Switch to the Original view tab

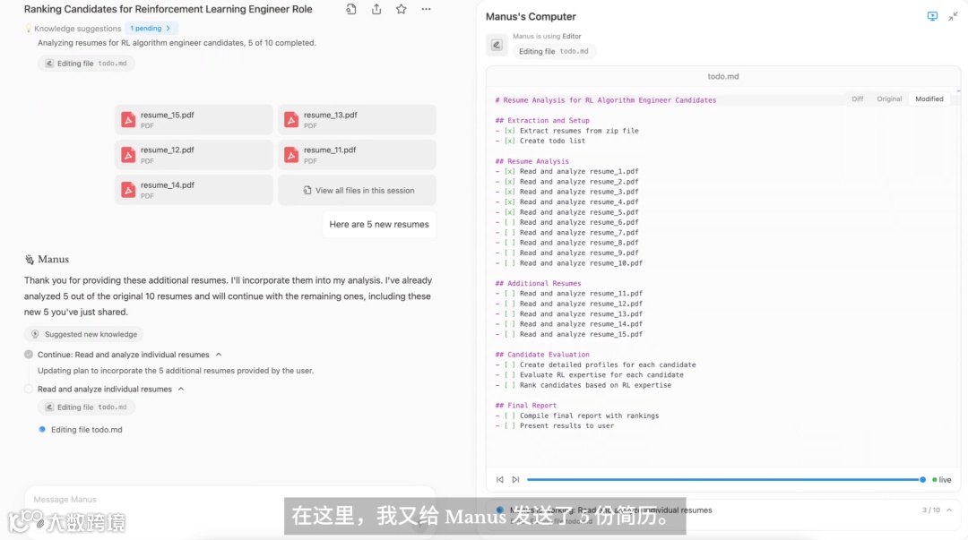(x=889, y=99)
